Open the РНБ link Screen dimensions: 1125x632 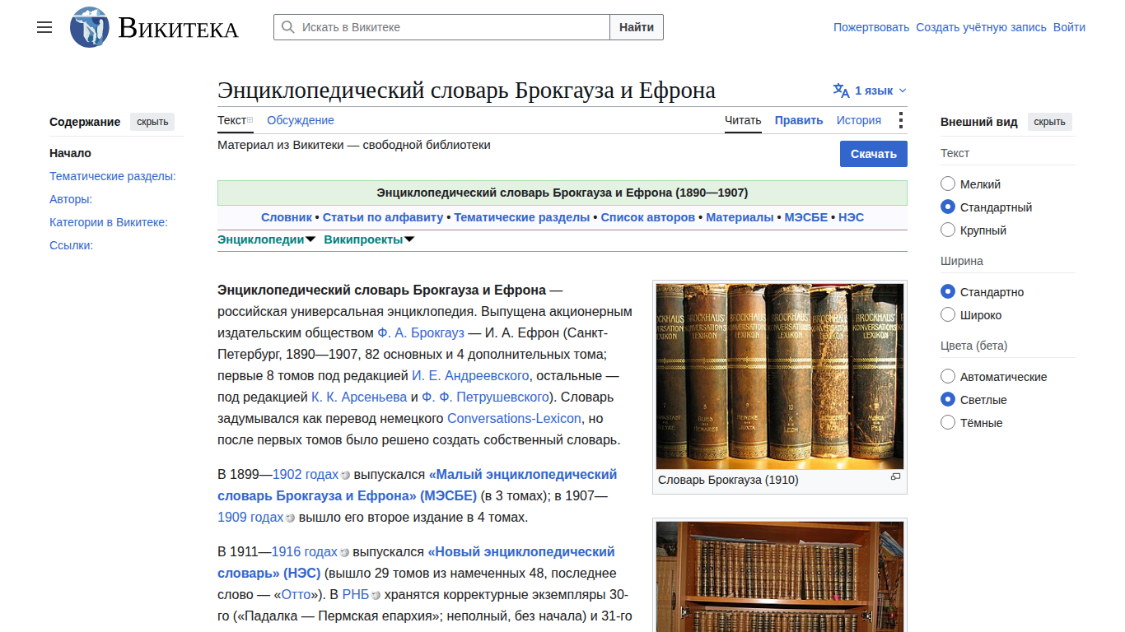click(356, 595)
